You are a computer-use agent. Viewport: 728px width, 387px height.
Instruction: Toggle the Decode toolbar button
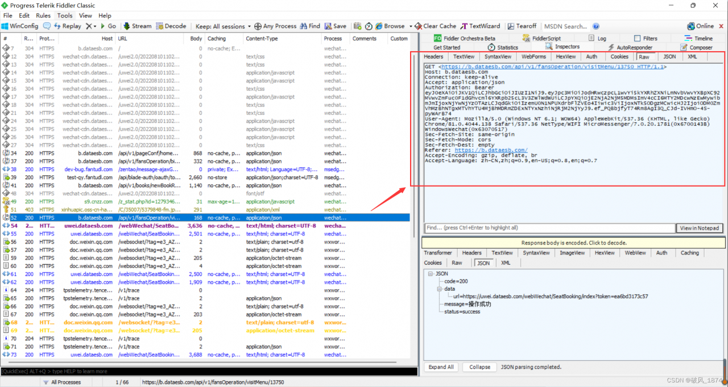click(x=160, y=26)
